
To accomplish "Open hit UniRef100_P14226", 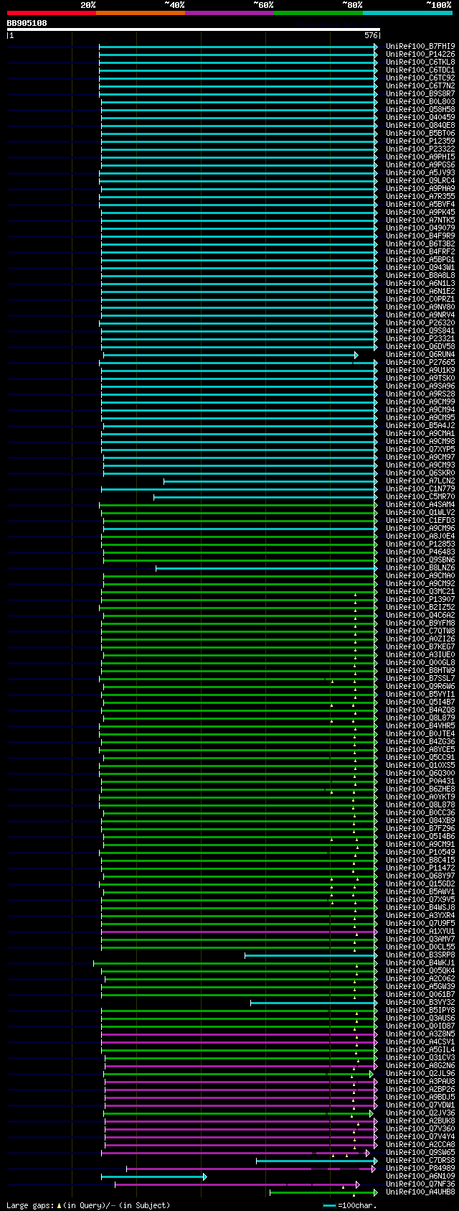I will [x=420, y=54].
